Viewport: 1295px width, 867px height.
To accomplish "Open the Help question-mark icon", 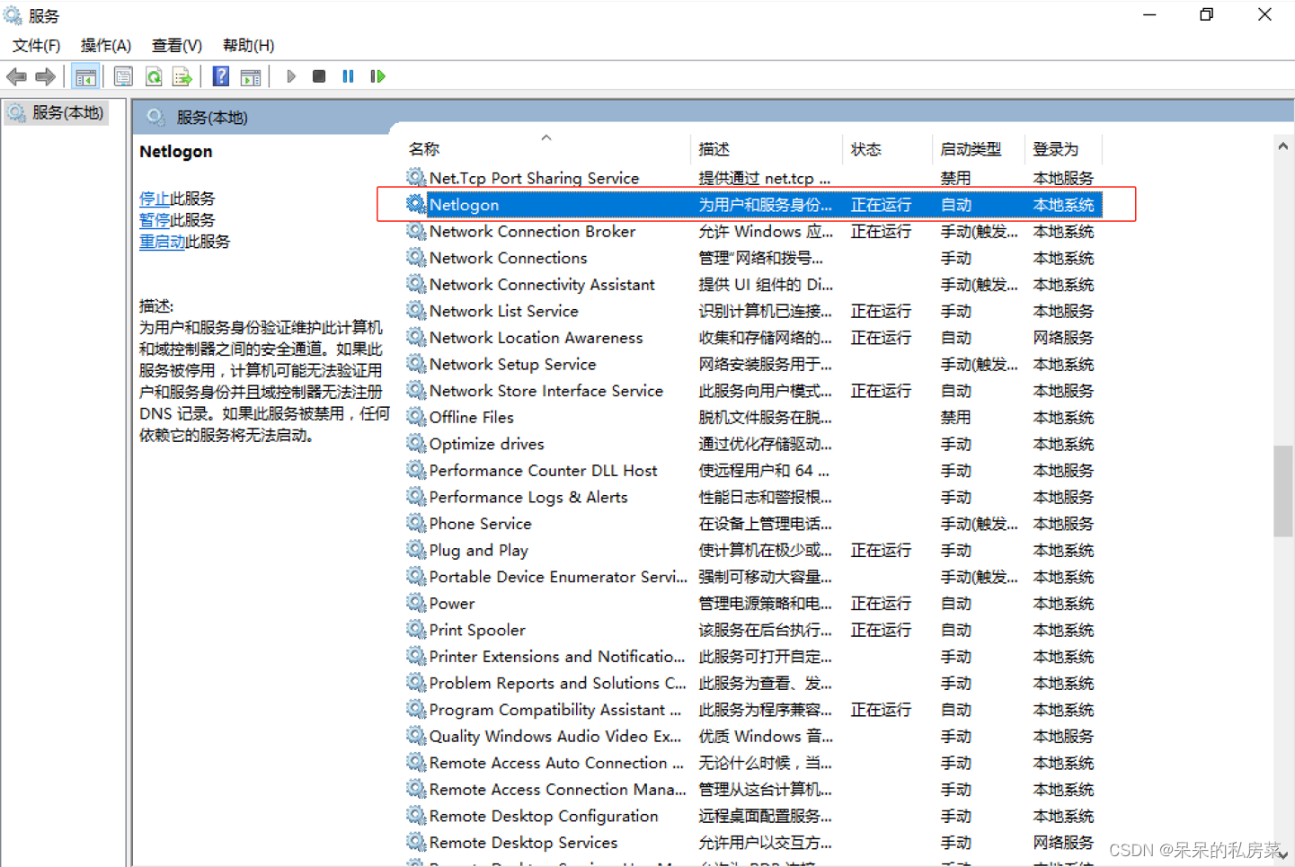I will [x=220, y=77].
